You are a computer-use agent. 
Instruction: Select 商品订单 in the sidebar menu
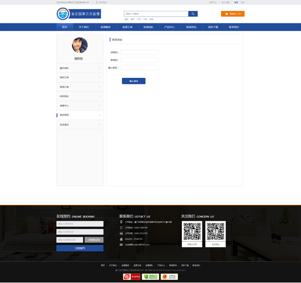[x=80, y=87]
